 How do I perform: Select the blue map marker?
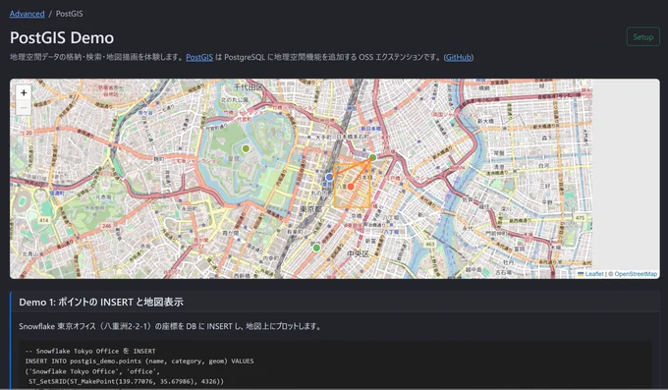coord(329,177)
